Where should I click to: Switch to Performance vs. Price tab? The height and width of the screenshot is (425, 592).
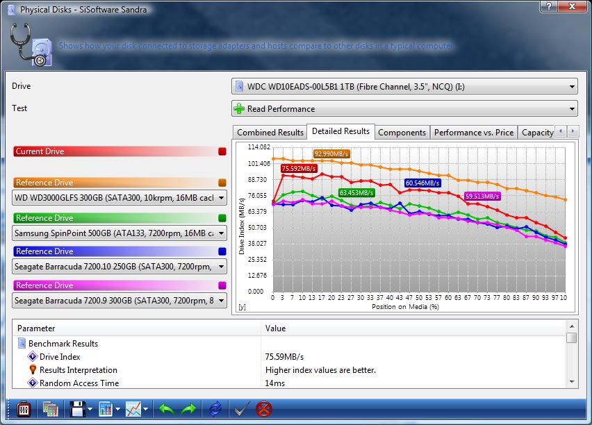tap(474, 133)
